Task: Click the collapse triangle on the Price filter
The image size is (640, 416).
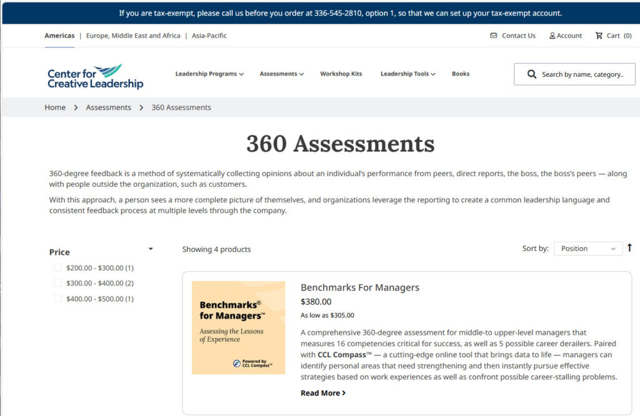Action: coord(150,249)
